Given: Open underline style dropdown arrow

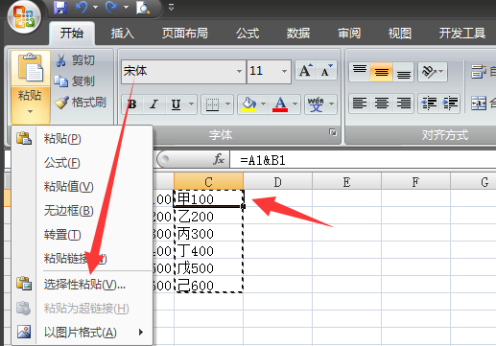Looking at the screenshot, I should pyautogui.click(x=192, y=104).
